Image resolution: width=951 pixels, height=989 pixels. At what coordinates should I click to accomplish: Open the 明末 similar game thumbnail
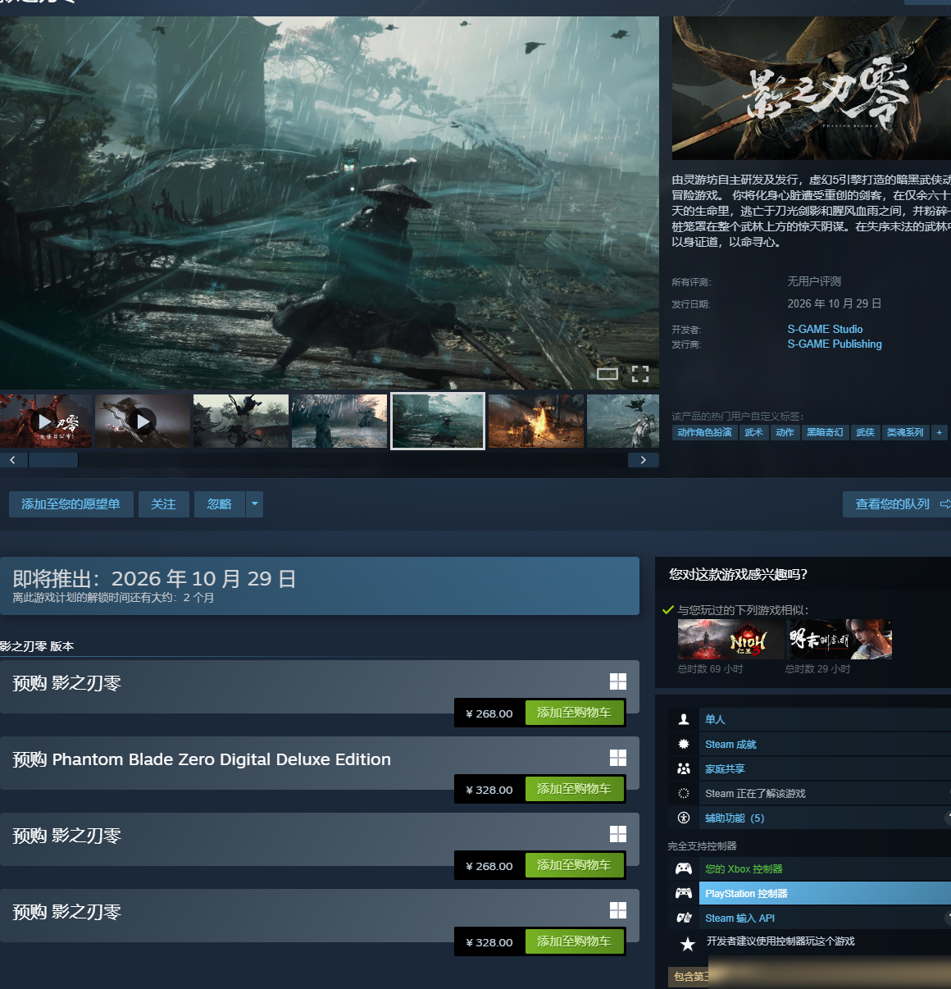click(x=839, y=639)
